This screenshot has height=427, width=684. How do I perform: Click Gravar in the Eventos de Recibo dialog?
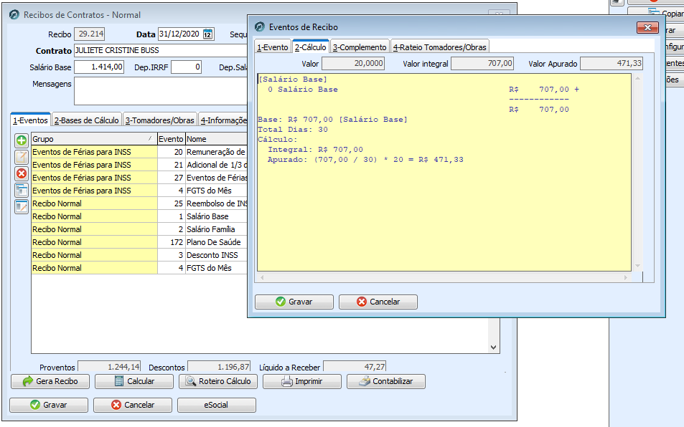coord(294,302)
